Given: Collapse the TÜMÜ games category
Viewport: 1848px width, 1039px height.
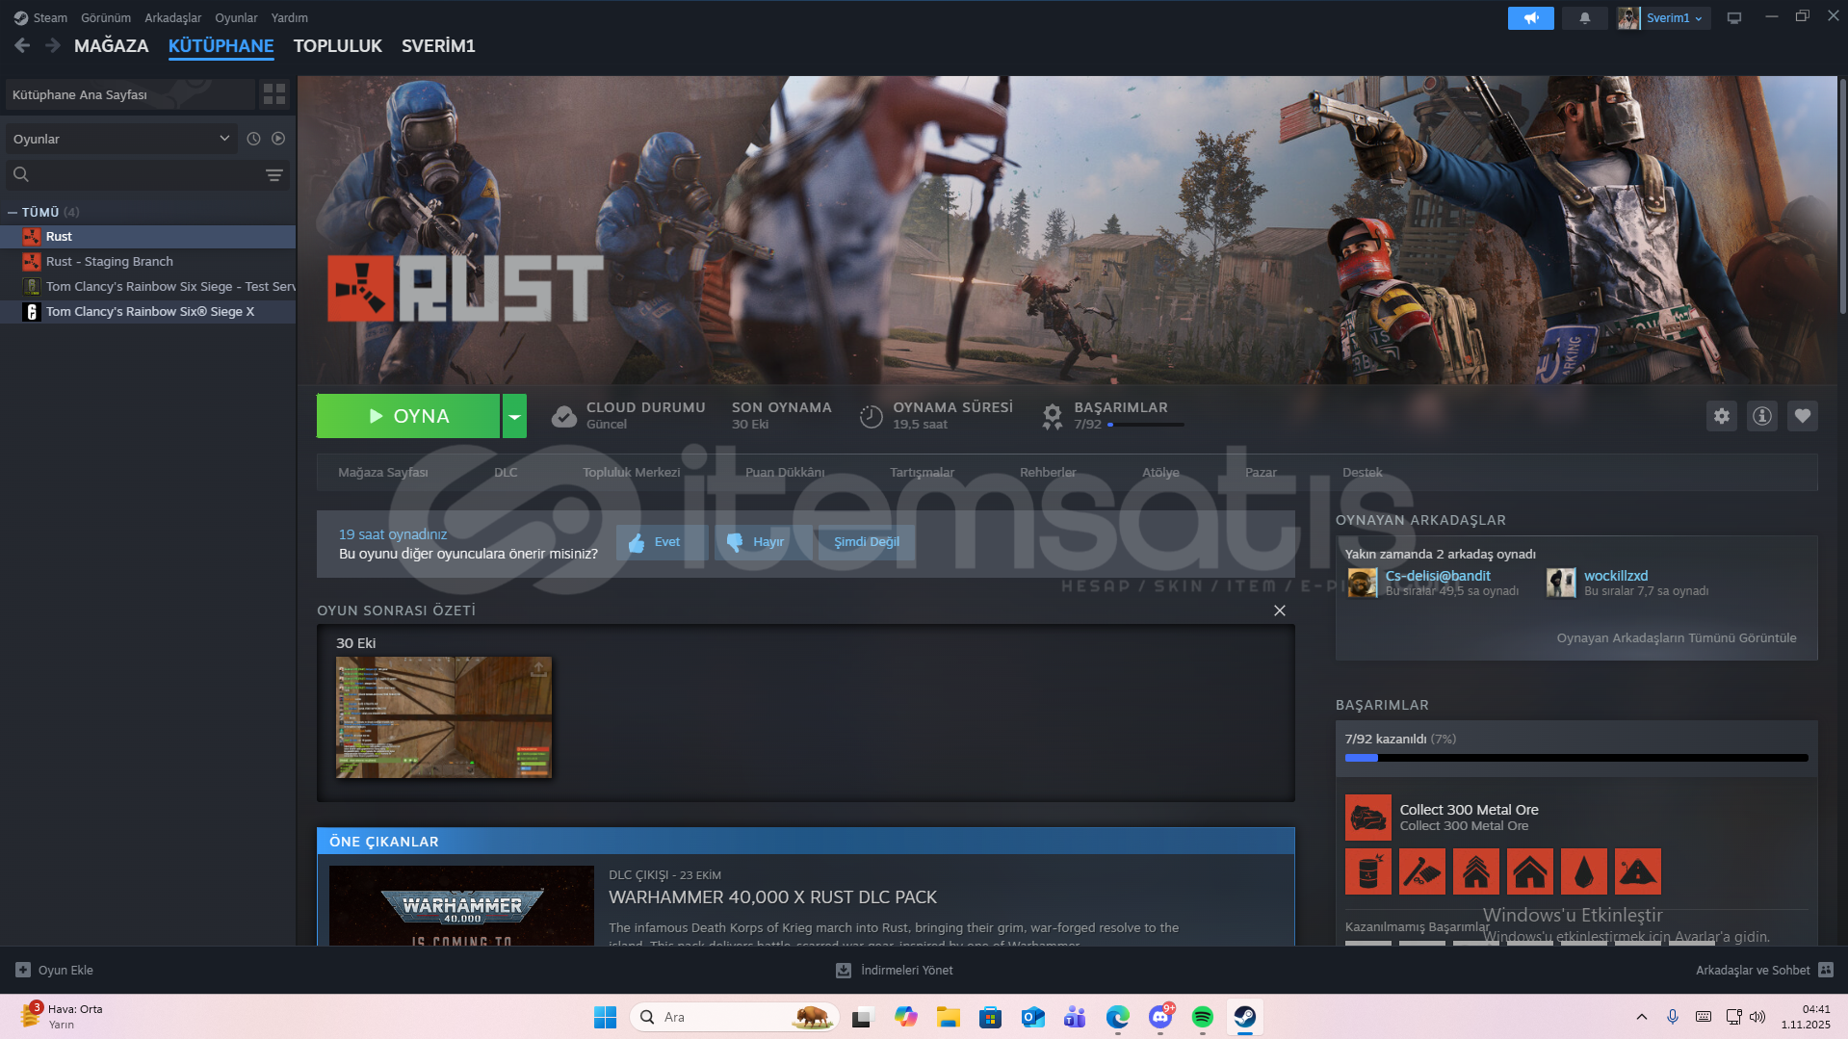Looking at the screenshot, I should pos(13,212).
